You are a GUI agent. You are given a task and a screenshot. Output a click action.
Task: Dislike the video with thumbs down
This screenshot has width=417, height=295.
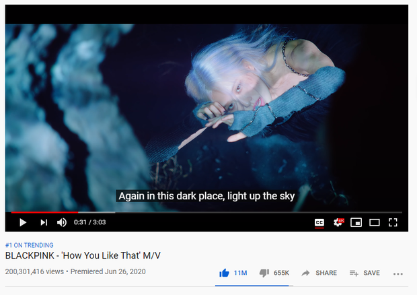point(264,273)
